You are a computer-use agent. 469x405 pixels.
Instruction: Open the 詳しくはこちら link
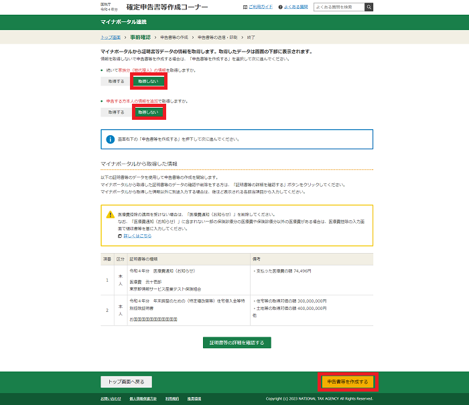tap(137, 236)
